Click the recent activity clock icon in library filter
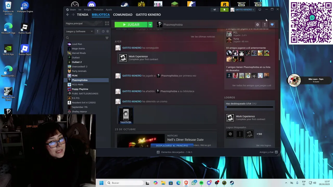This screenshot has height=187, width=333. tap(103, 31)
